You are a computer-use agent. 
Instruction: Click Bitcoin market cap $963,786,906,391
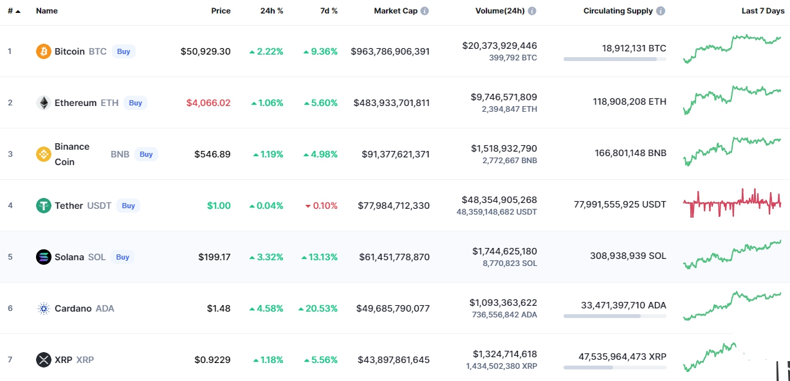pos(390,51)
